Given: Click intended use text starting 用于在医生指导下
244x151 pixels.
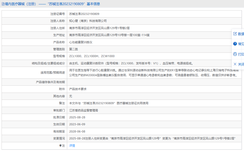Looking at the screenshot, I should point(154,73).
